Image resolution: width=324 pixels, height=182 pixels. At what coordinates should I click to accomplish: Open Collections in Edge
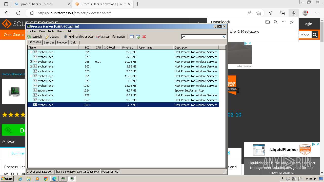[282, 13]
